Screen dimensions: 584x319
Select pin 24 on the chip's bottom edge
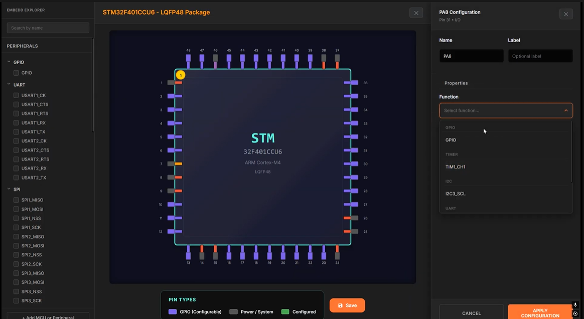[x=337, y=252]
